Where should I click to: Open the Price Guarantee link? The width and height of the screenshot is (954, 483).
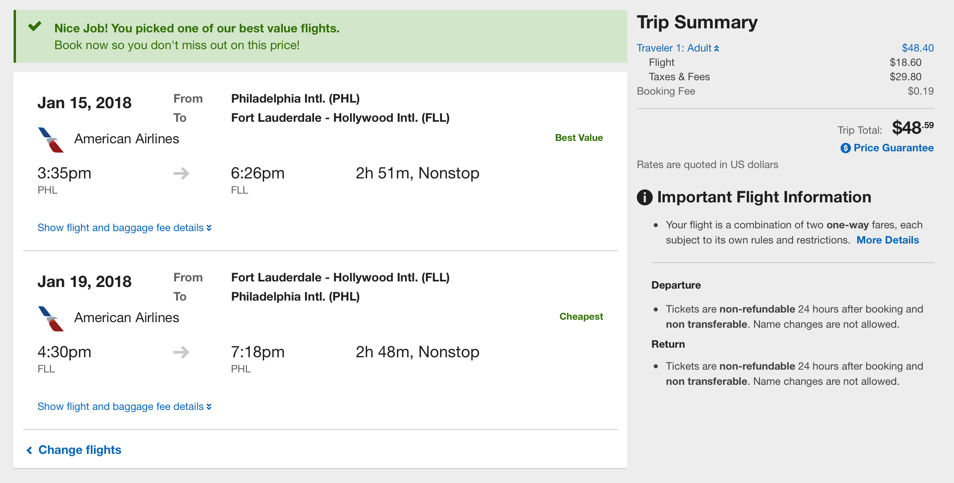(x=893, y=148)
